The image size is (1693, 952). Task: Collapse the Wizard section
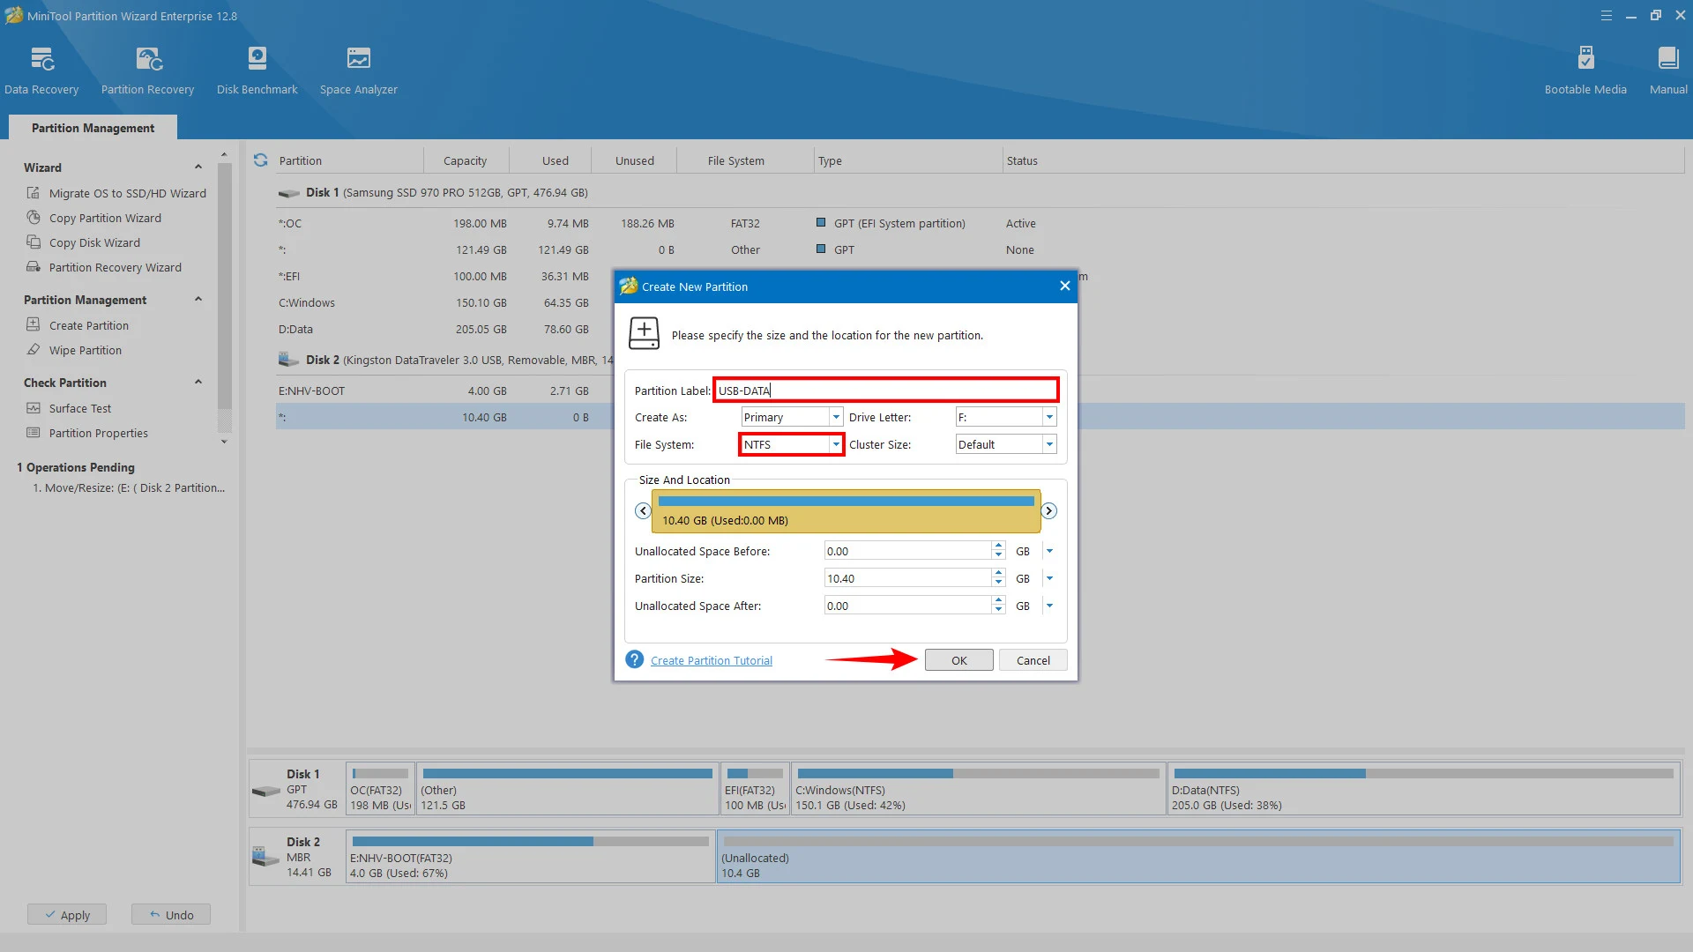198,167
